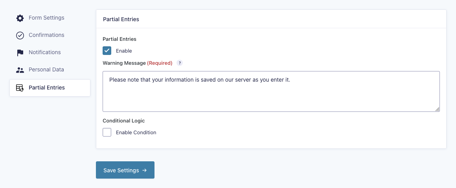Screen dimensions: 456x188
Task: Disable the Partial Entries Enable checkbox
Action: (107, 51)
